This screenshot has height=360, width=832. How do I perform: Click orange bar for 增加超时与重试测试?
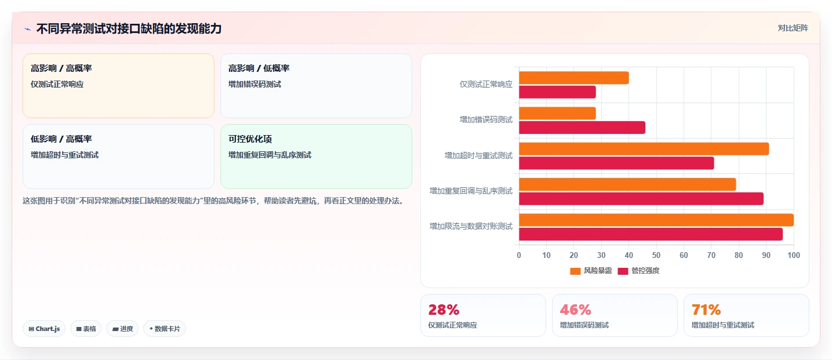coord(644,148)
